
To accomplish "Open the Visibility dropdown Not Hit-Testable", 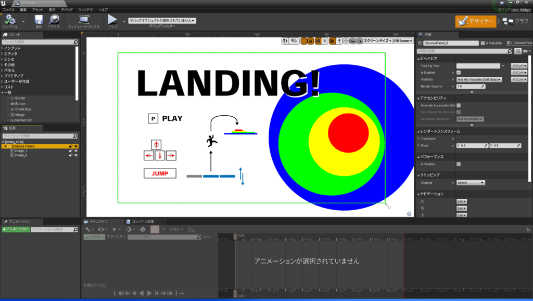I will pos(479,79).
